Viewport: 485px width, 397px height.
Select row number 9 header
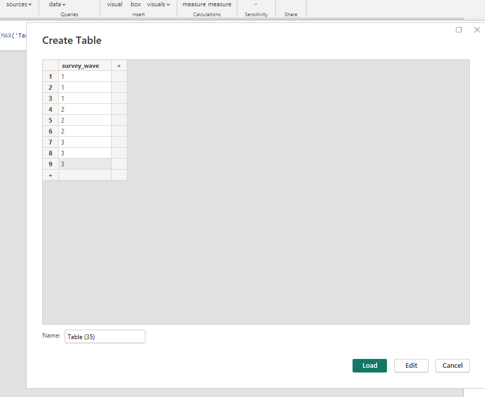(x=51, y=164)
